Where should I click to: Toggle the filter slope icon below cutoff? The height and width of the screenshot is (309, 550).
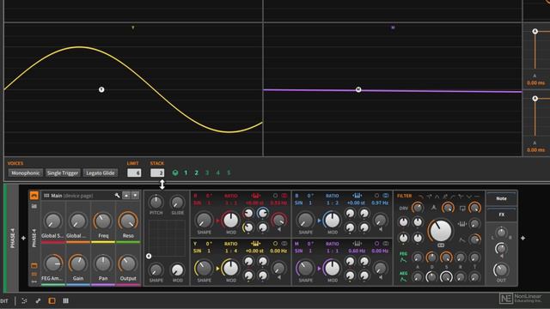click(441, 245)
